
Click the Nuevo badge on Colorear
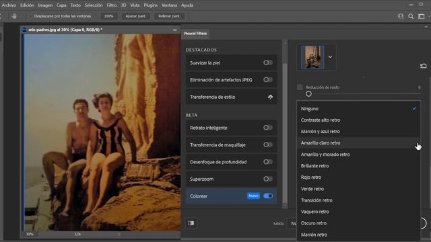pos(253,196)
